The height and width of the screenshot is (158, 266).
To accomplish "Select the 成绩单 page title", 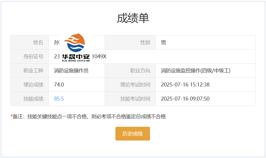I will pos(133,18).
